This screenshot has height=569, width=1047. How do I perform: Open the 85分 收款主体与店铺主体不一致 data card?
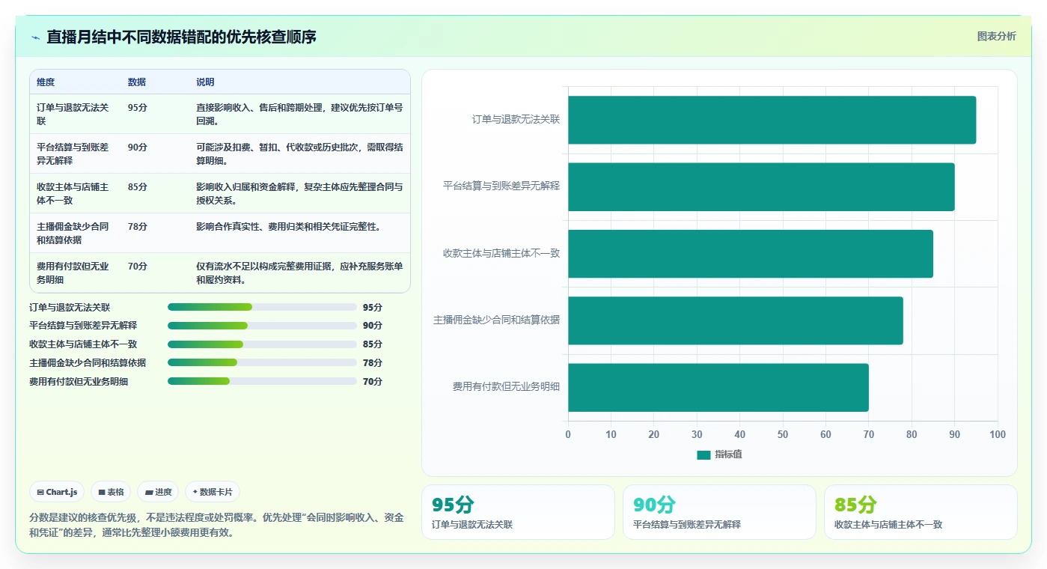[921, 512]
